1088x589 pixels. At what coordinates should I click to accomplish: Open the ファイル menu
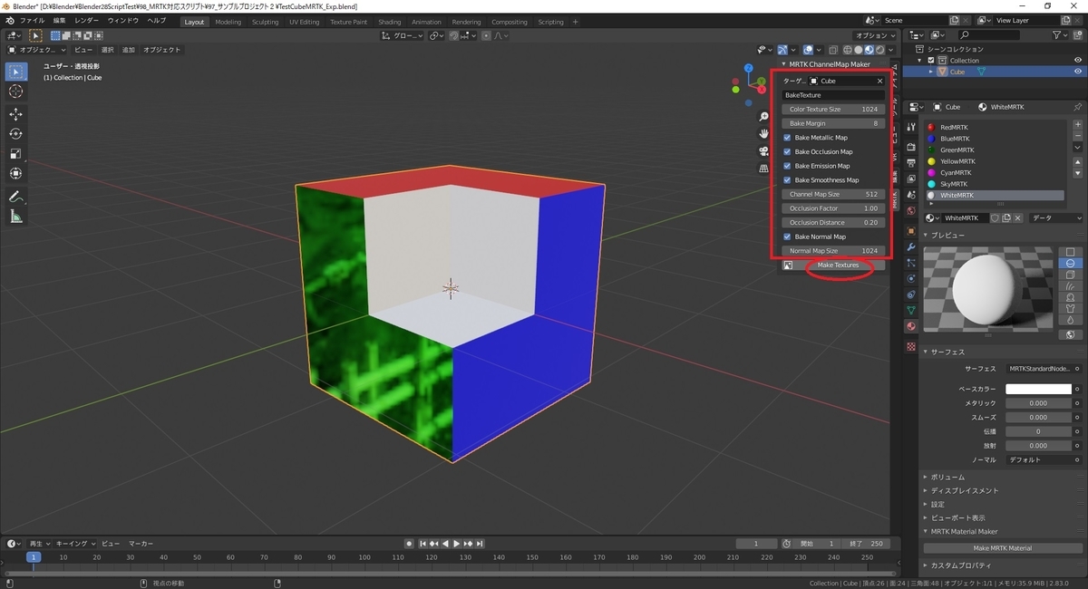tap(32, 20)
